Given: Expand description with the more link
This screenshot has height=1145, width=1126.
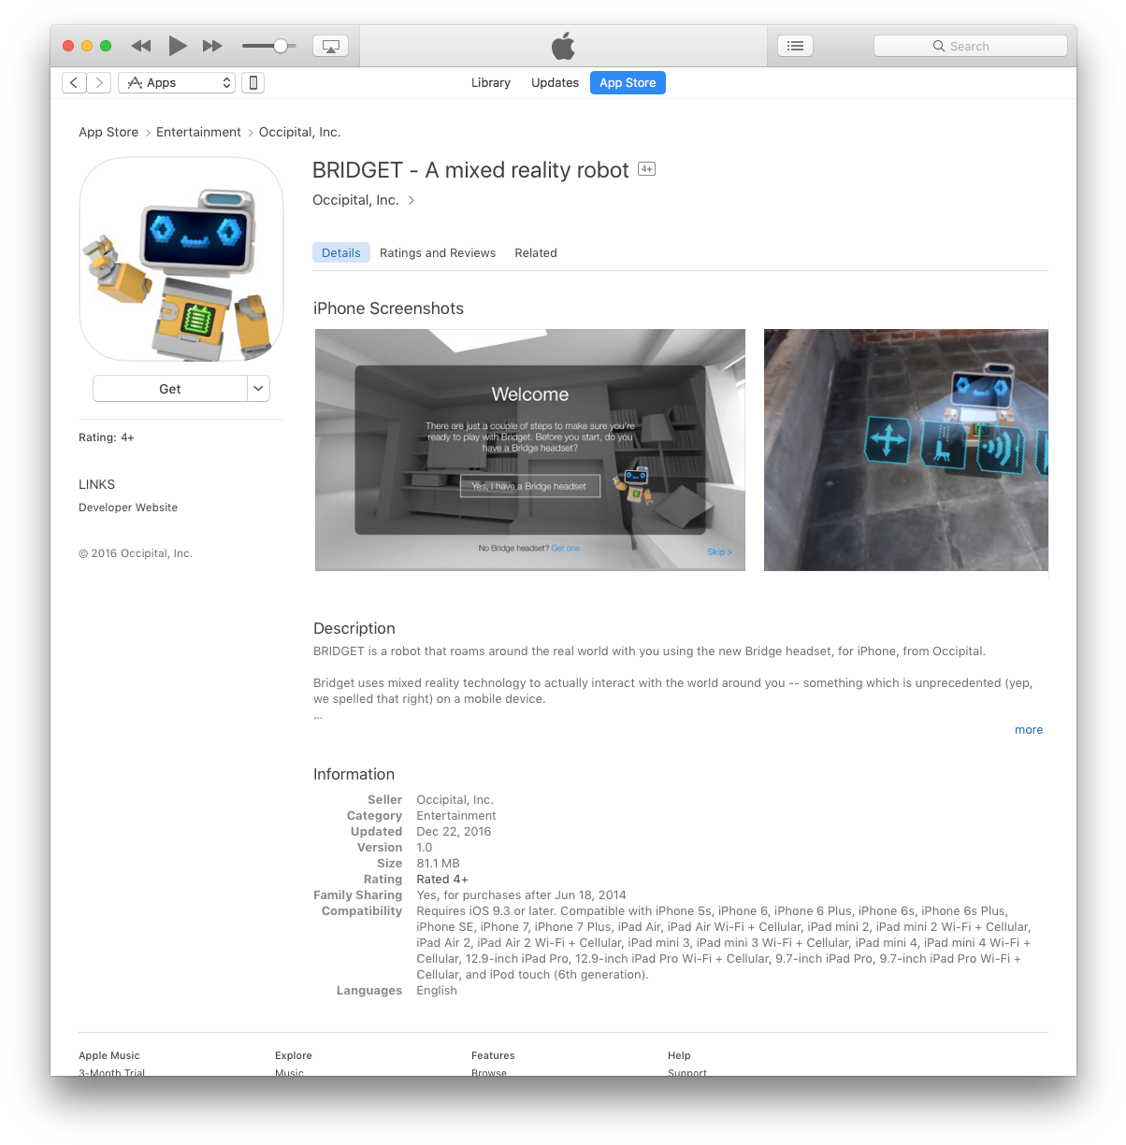Looking at the screenshot, I should pos(1029,730).
